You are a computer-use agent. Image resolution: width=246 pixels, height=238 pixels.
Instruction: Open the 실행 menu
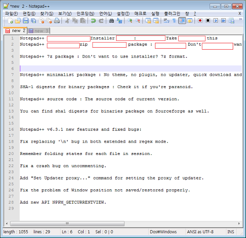point(155,14)
